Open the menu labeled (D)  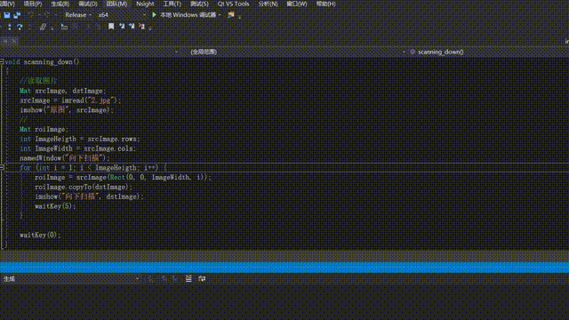[88, 4]
